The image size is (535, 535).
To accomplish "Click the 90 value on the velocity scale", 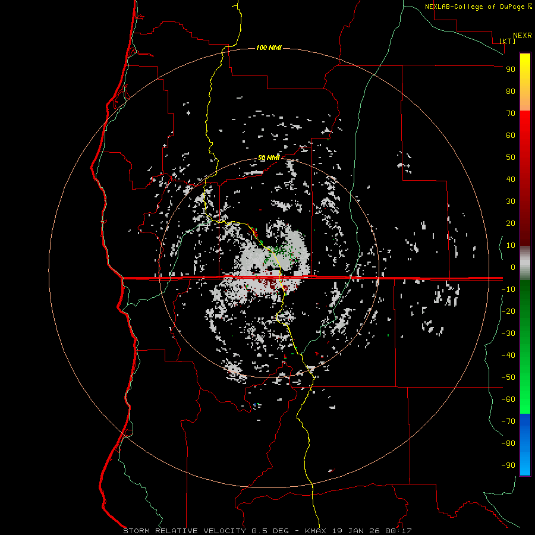I will [x=511, y=70].
